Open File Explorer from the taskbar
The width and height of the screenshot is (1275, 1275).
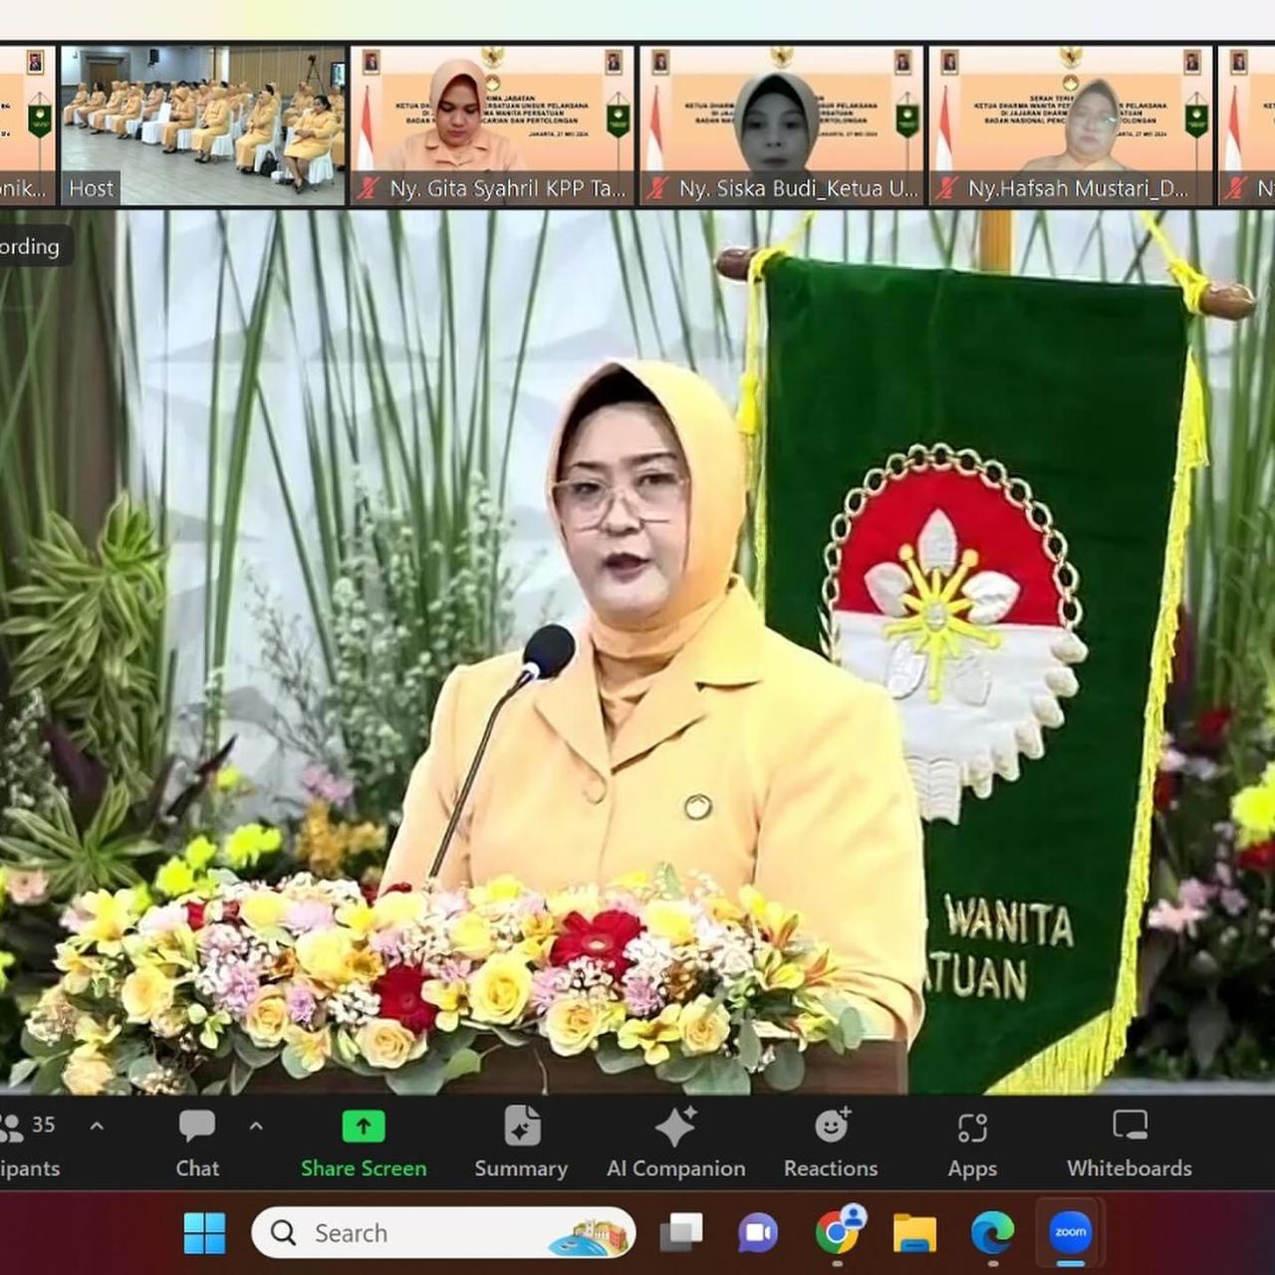(x=914, y=1233)
